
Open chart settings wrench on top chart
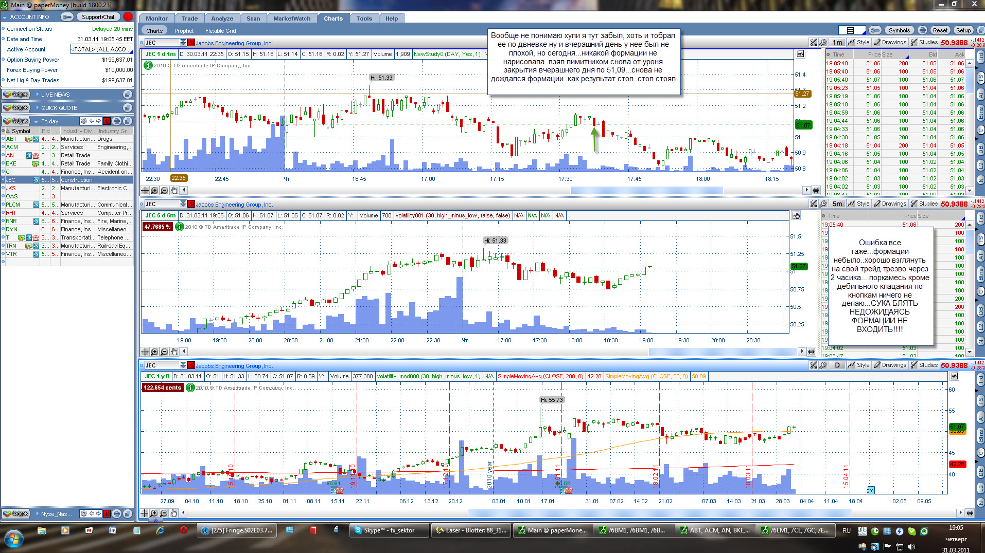(x=823, y=43)
